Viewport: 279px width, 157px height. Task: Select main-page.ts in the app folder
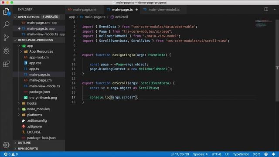coord(39,75)
